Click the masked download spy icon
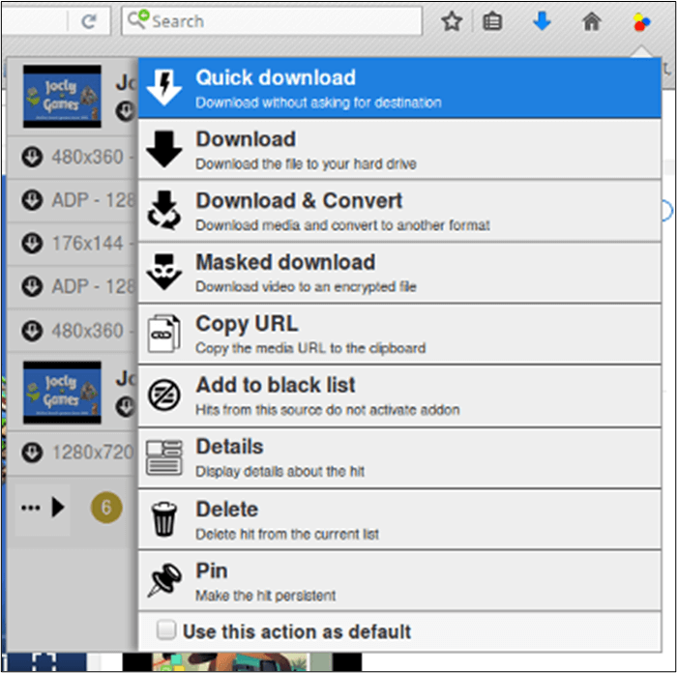 pos(163,273)
